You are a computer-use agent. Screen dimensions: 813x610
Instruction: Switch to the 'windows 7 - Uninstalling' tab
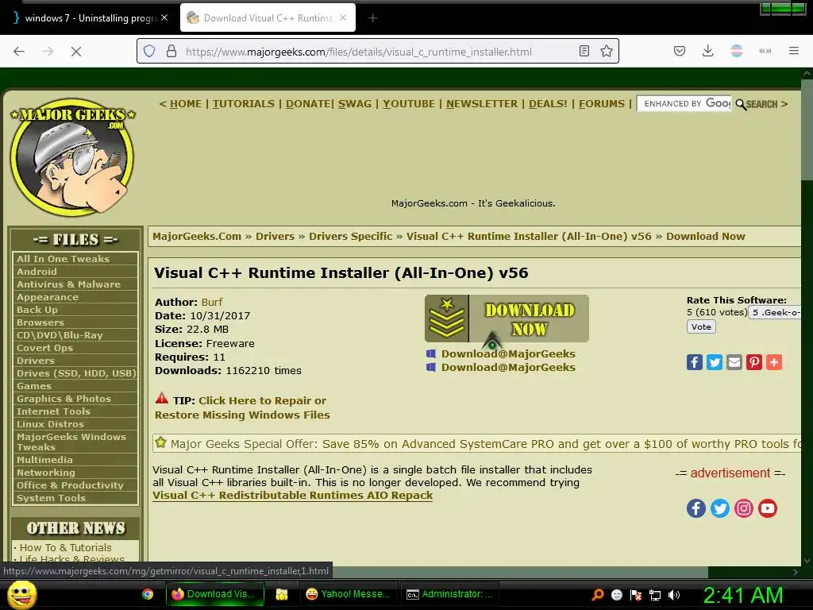tap(91, 18)
